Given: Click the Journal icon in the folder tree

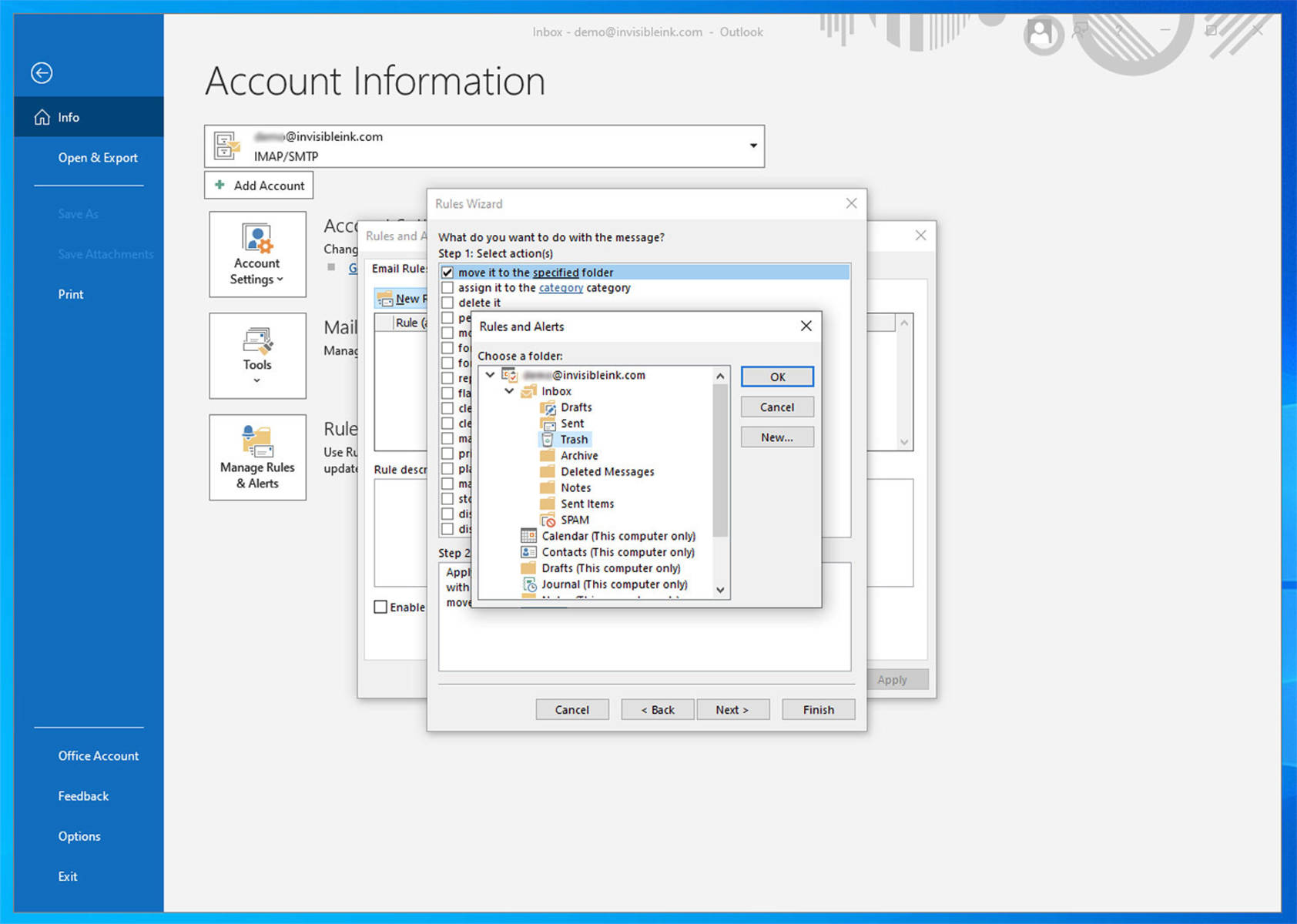Looking at the screenshot, I should pos(529,584).
